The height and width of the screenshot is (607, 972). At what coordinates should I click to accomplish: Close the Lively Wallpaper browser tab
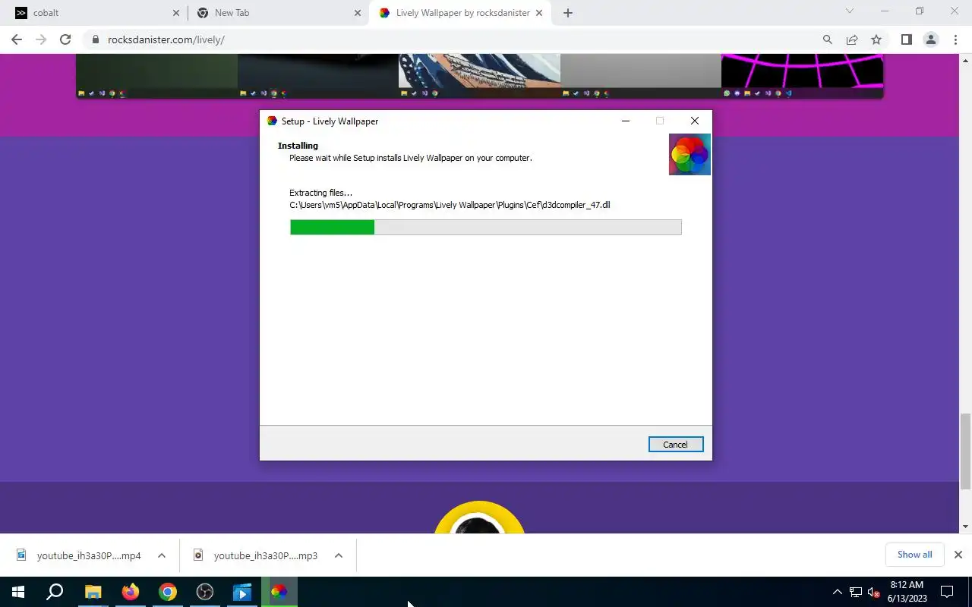tap(540, 13)
